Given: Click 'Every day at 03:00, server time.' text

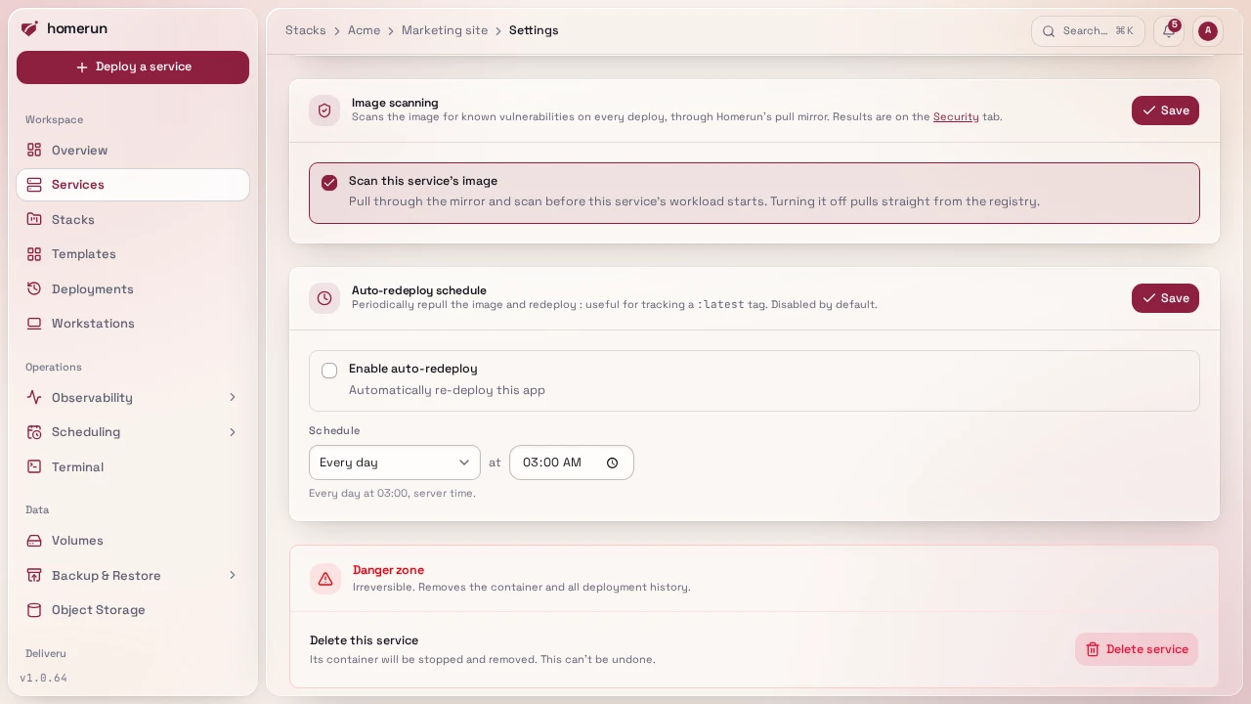Looking at the screenshot, I should pos(392,494).
